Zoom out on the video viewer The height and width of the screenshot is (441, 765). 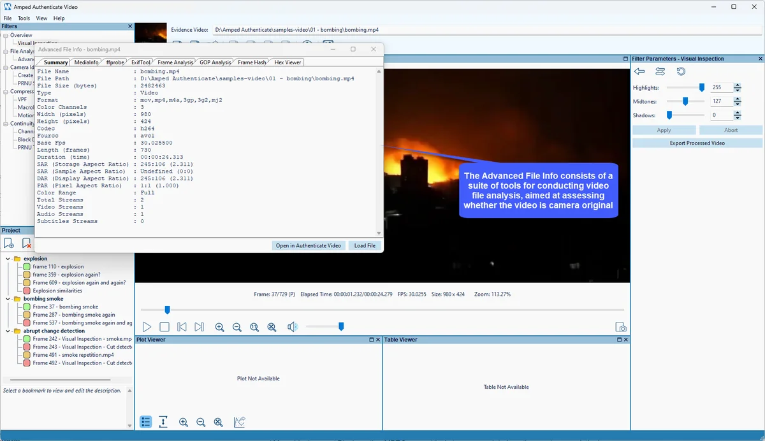pyautogui.click(x=237, y=327)
